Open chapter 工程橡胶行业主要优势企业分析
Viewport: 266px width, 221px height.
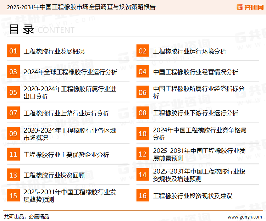tap(66, 155)
